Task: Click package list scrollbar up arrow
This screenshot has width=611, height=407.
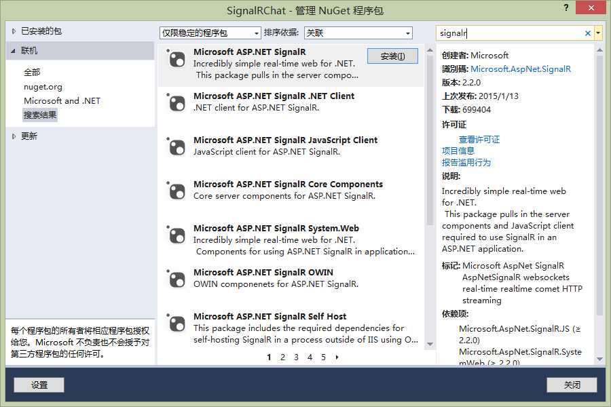Action: [x=430, y=51]
